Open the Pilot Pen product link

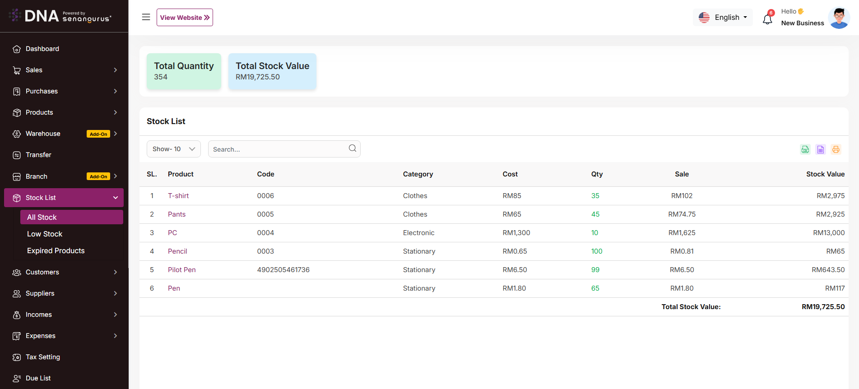click(x=181, y=270)
